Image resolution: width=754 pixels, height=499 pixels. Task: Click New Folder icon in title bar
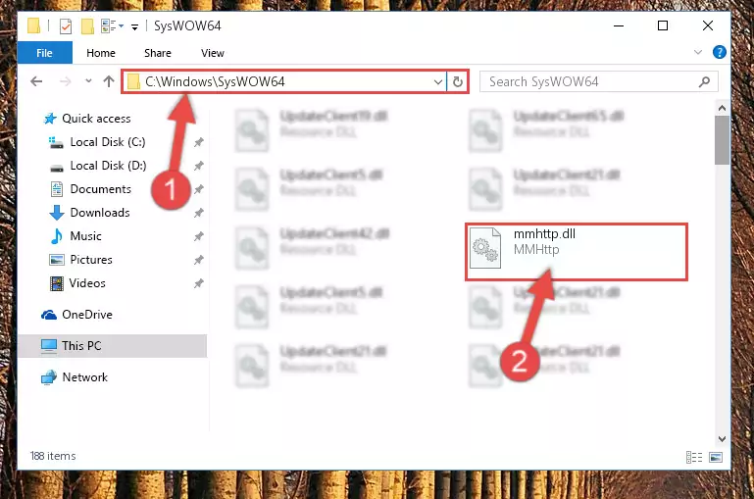click(x=87, y=25)
